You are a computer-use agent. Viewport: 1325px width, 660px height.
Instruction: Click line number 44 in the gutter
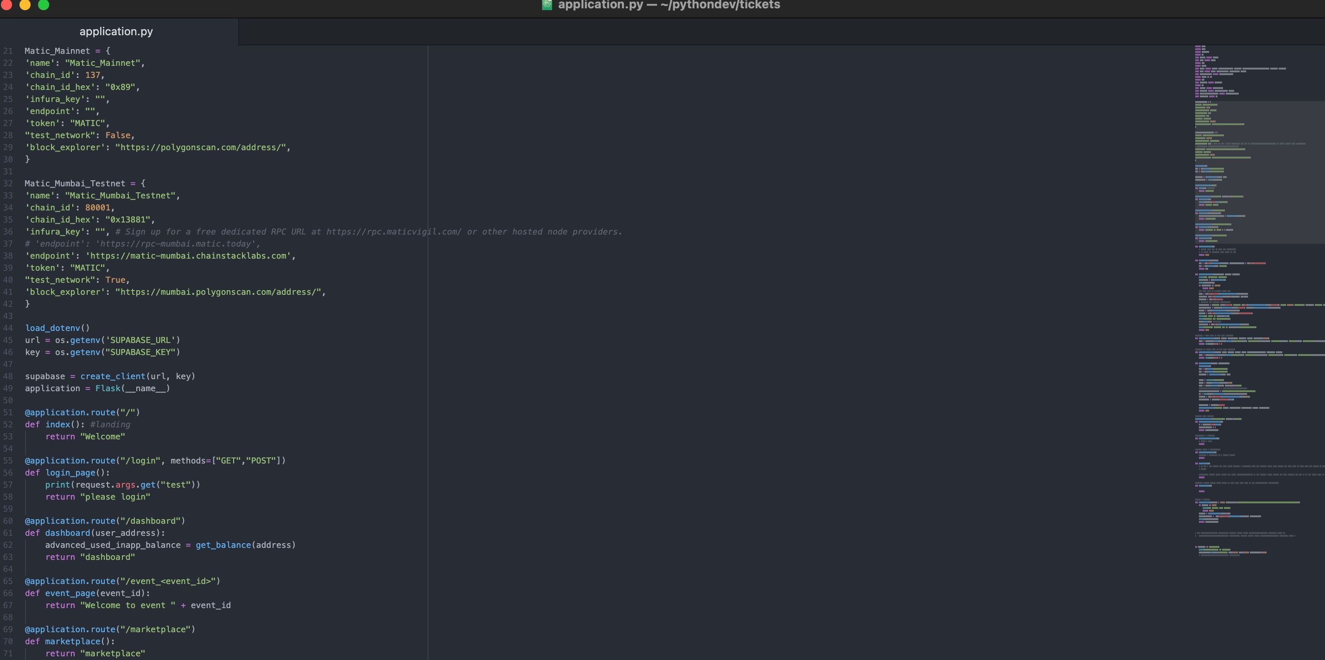click(8, 328)
